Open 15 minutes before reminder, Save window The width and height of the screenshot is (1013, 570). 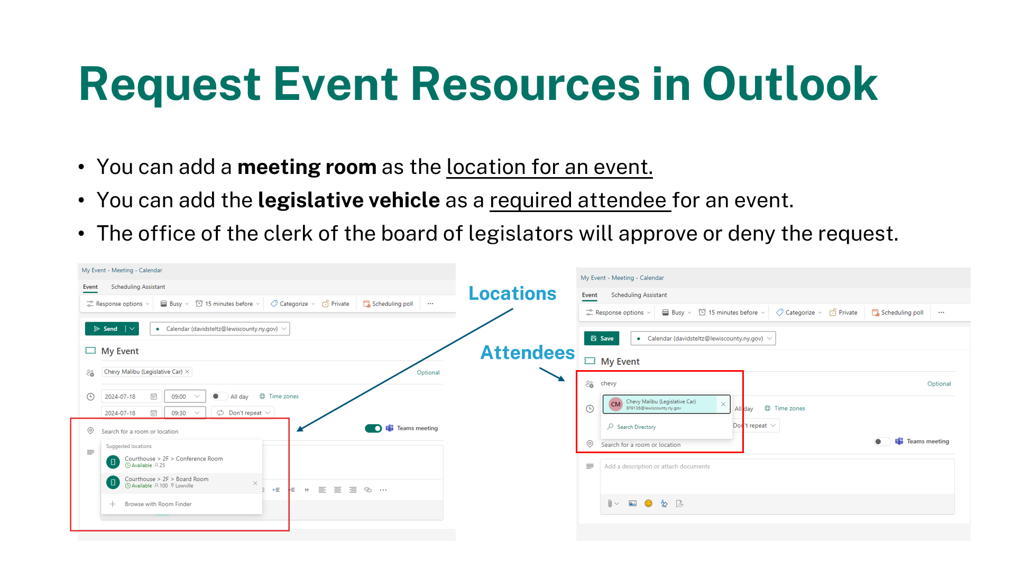tap(732, 312)
